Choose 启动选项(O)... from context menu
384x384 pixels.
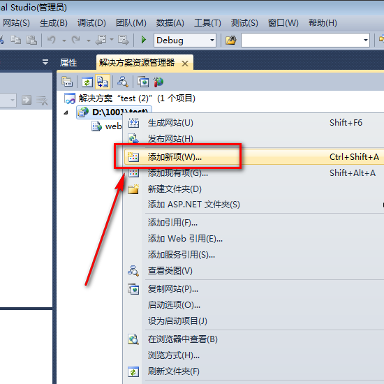pyautogui.click(x=253, y=305)
